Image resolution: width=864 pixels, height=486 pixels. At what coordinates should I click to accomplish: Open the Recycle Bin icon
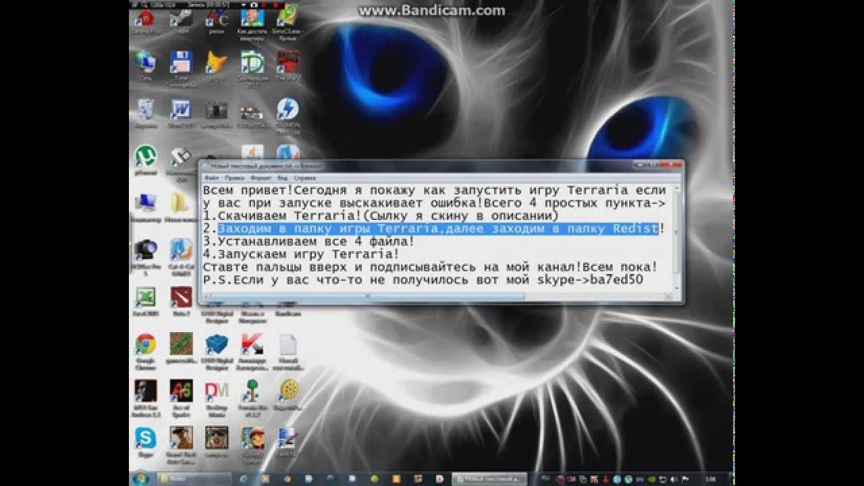145,109
